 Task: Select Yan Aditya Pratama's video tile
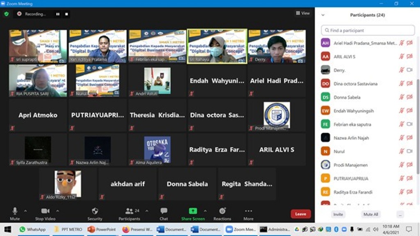coord(98,46)
